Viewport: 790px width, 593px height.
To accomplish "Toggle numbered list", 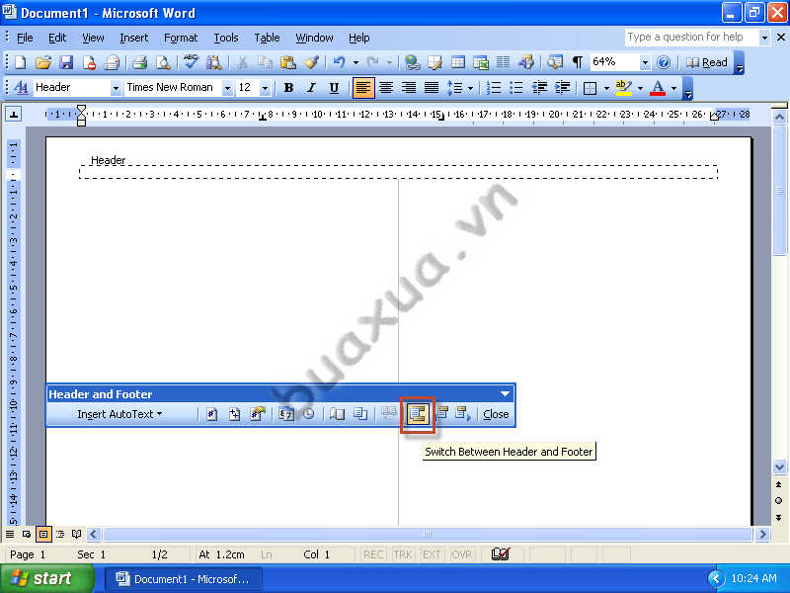I will pyautogui.click(x=493, y=88).
